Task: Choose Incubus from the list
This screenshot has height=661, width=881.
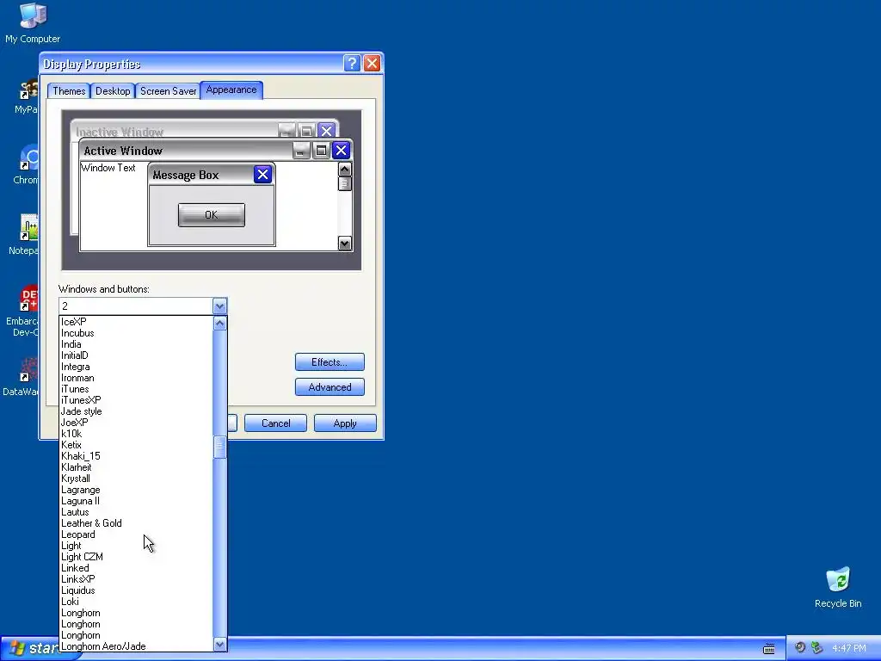Action: [x=136, y=333]
